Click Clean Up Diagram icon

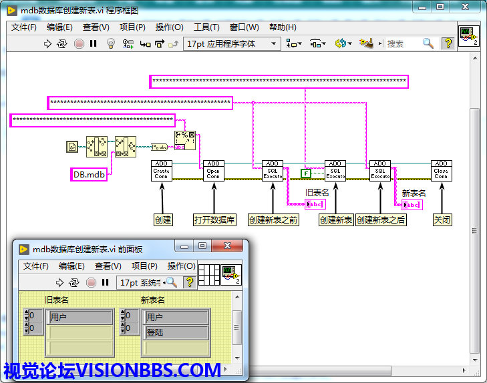click(x=365, y=43)
